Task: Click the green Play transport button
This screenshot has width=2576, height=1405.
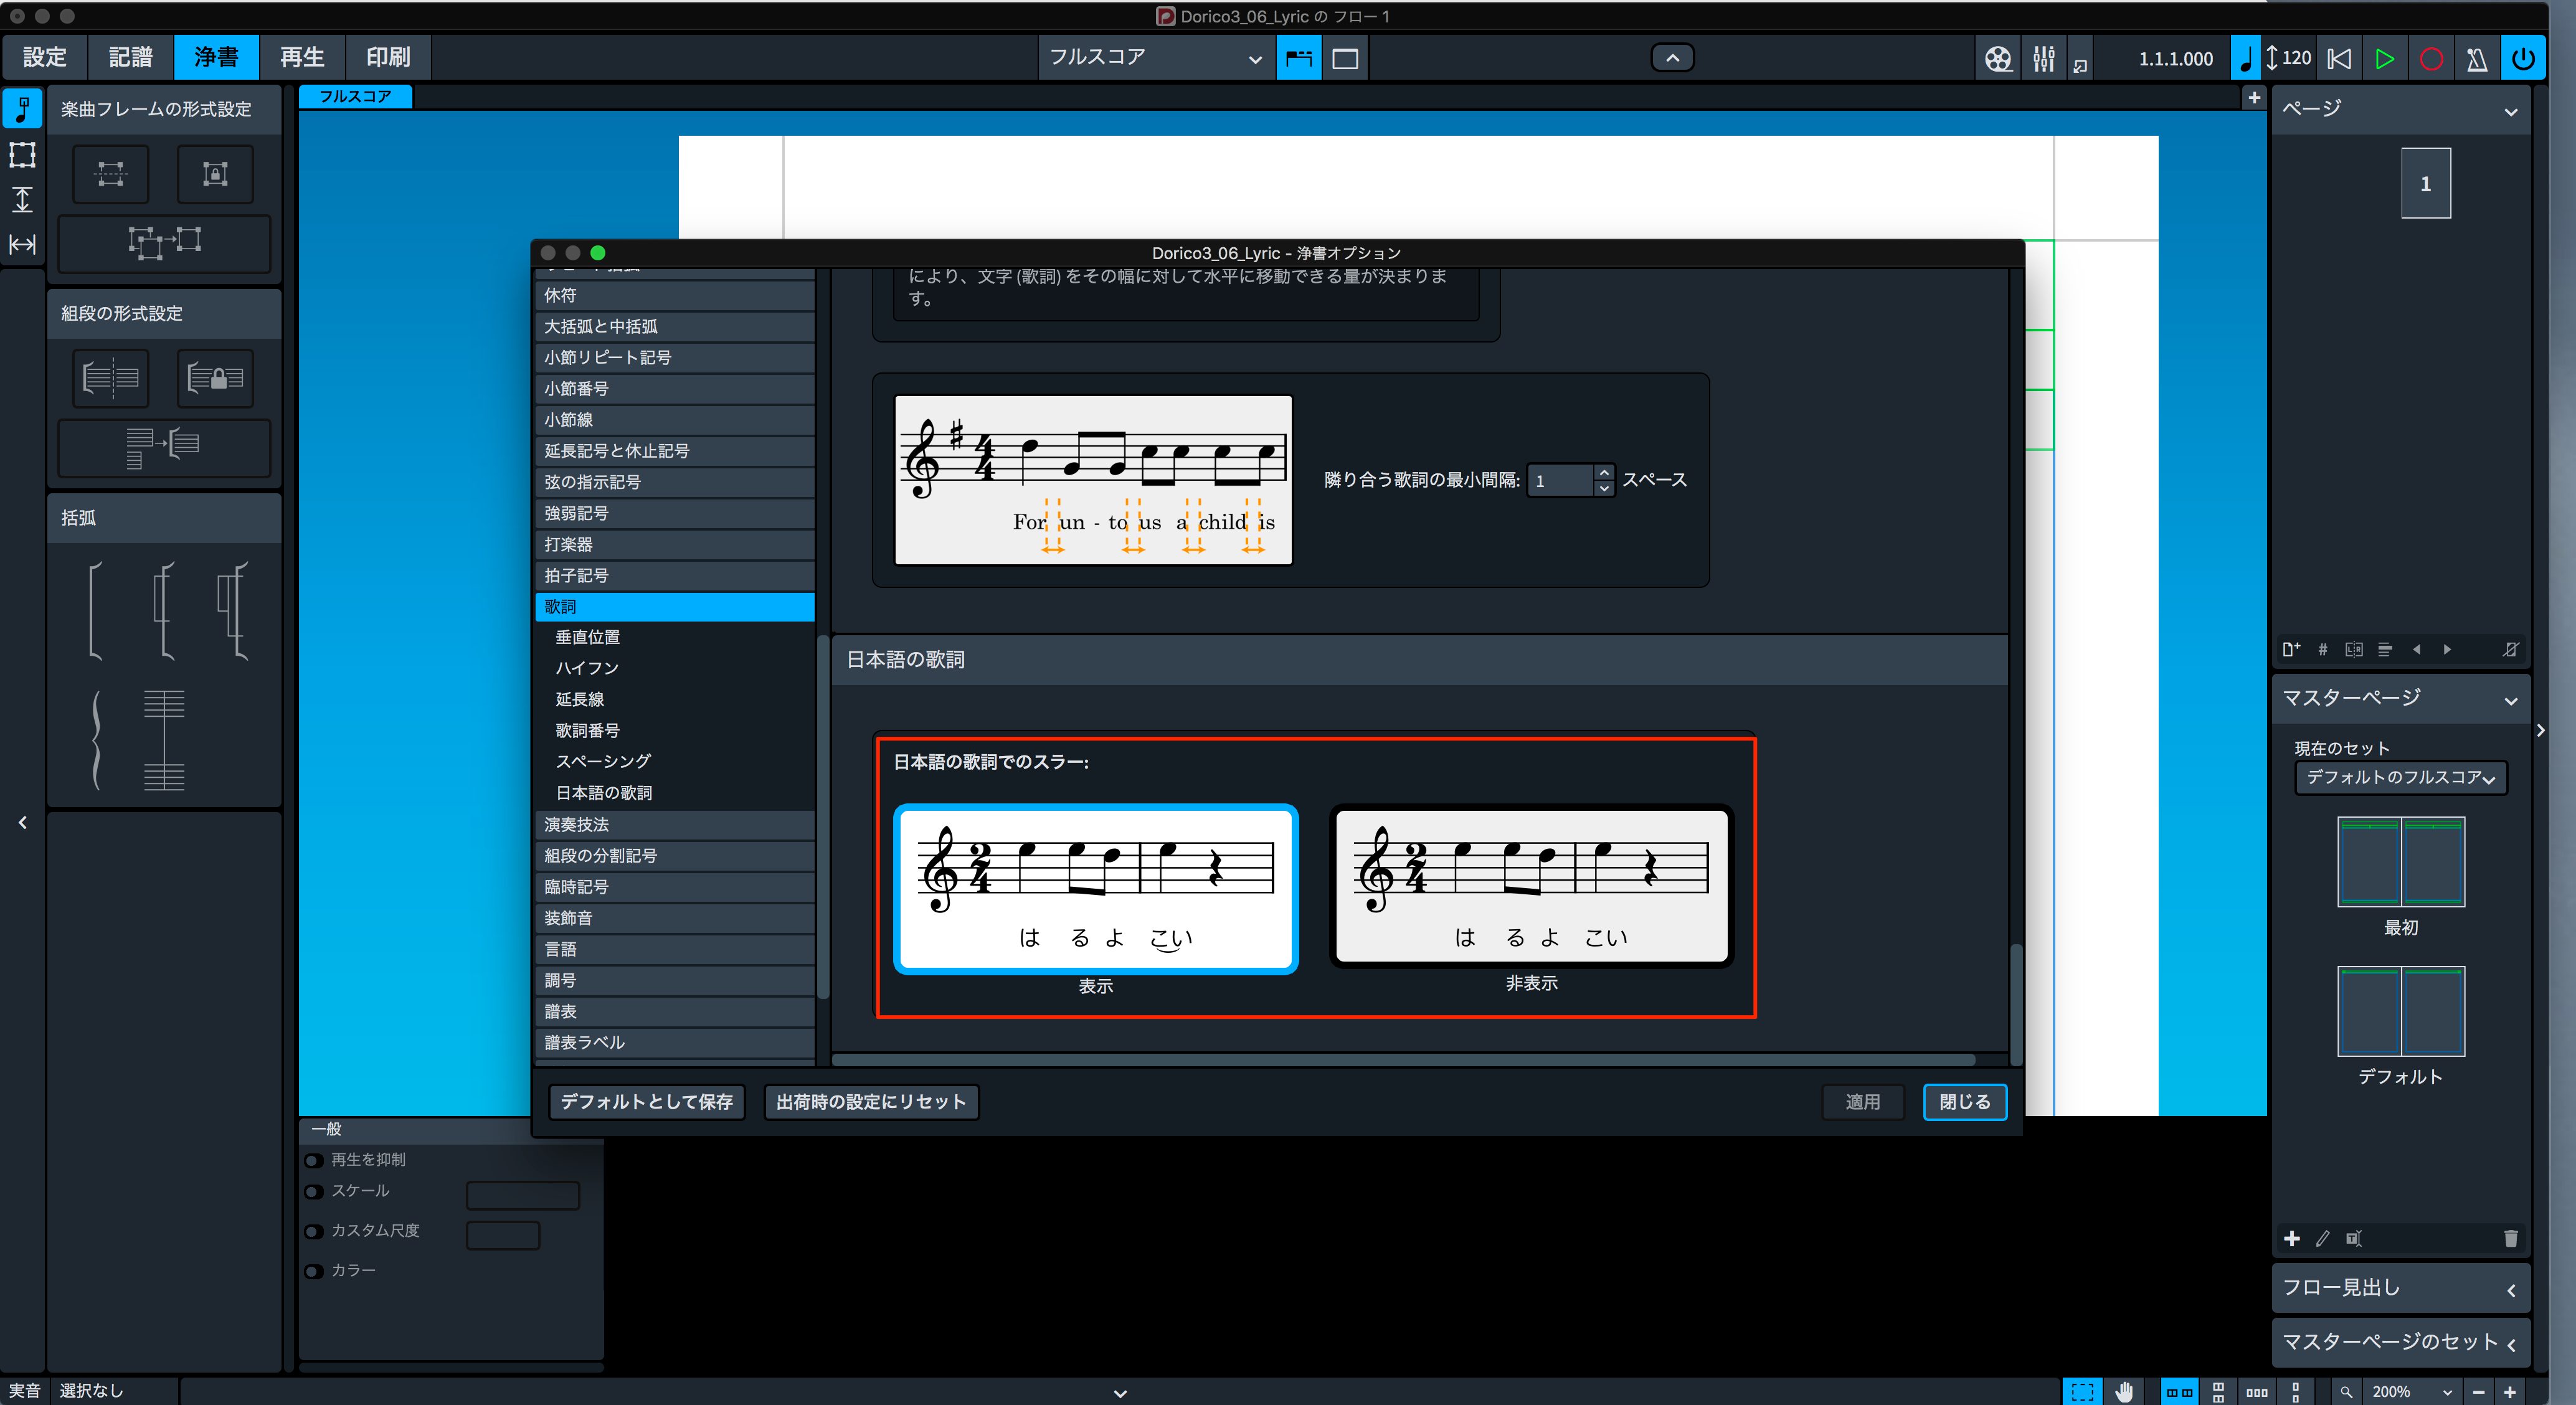Action: 2384,59
